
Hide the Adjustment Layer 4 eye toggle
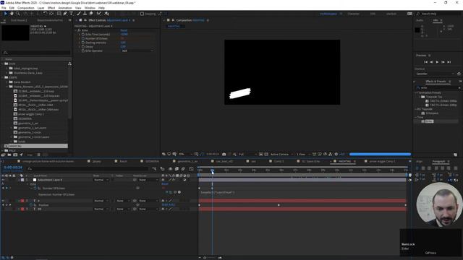(3, 180)
